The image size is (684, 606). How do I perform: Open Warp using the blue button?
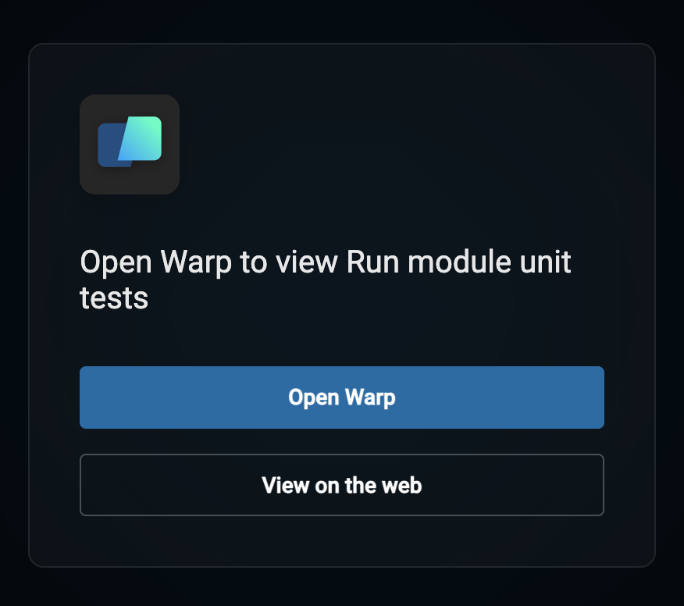click(x=341, y=397)
